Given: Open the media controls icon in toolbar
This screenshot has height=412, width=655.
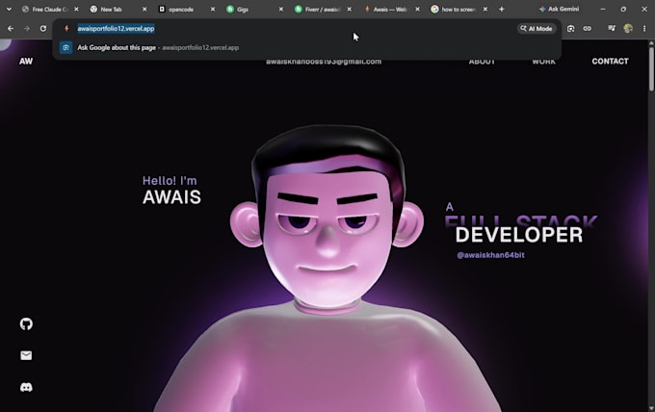Looking at the screenshot, I should tap(612, 28).
